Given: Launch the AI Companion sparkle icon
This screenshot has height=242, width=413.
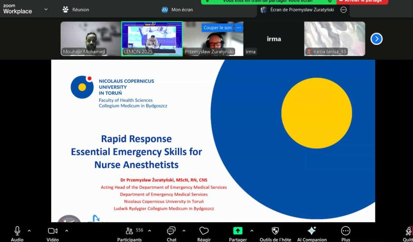Looking at the screenshot, I should click(x=311, y=231).
